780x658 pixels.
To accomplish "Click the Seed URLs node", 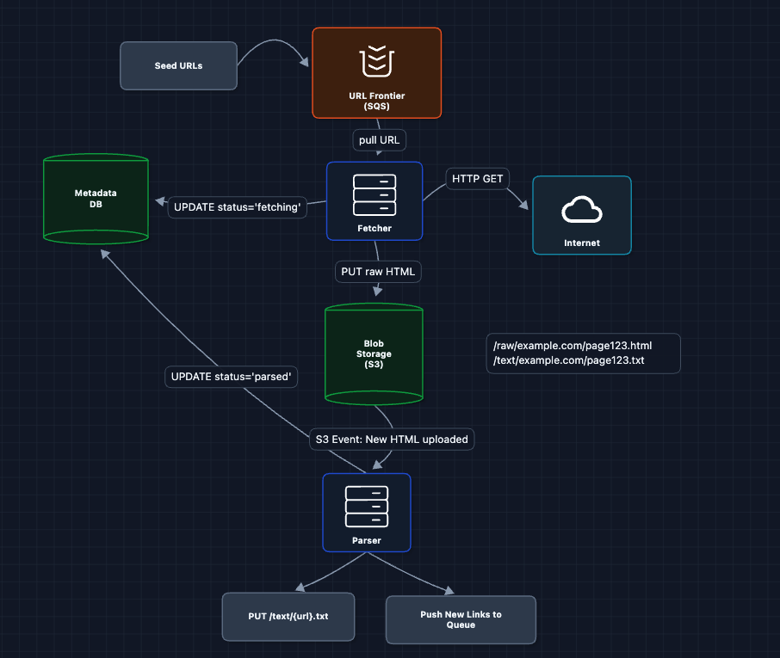I will point(178,65).
